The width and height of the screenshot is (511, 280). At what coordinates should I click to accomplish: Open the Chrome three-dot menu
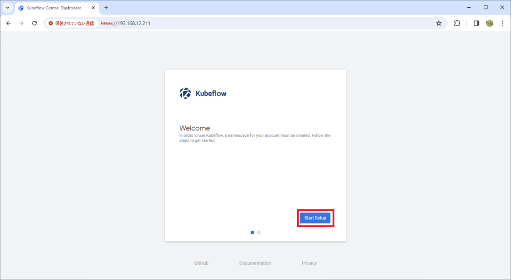(x=502, y=23)
